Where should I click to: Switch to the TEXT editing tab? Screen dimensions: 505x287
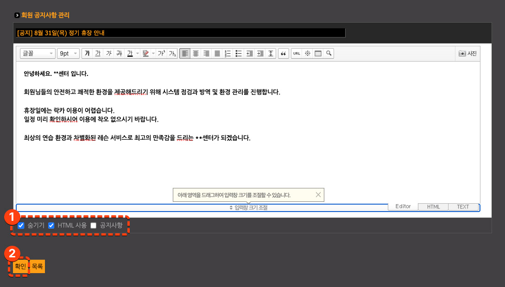click(463, 207)
